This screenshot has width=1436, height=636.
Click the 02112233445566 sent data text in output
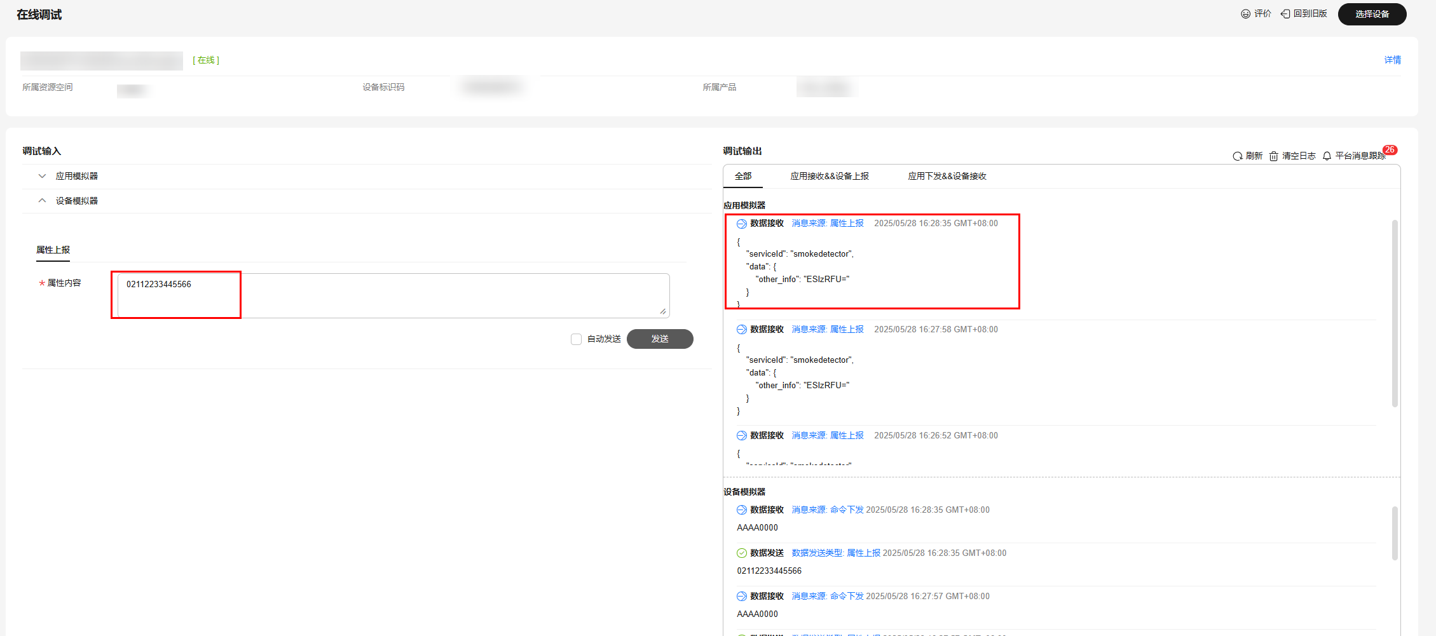[769, 571]
